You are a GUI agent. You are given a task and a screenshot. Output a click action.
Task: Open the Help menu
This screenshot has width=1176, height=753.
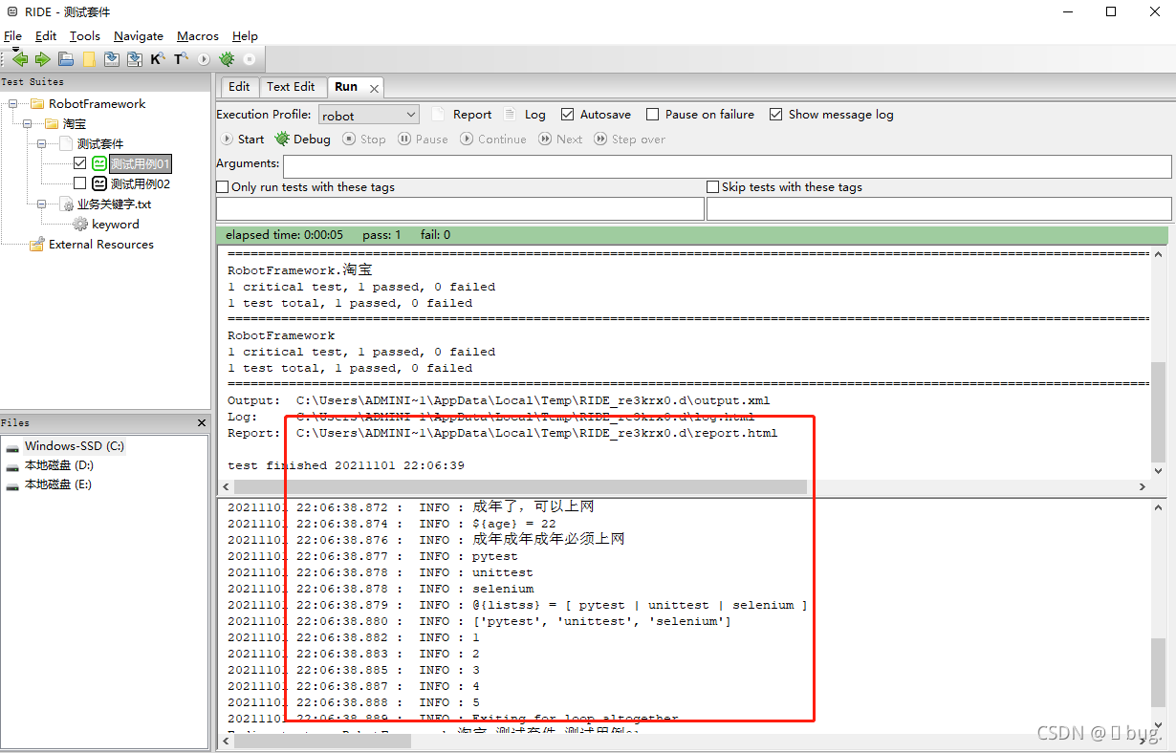click(x=245, y=35)
